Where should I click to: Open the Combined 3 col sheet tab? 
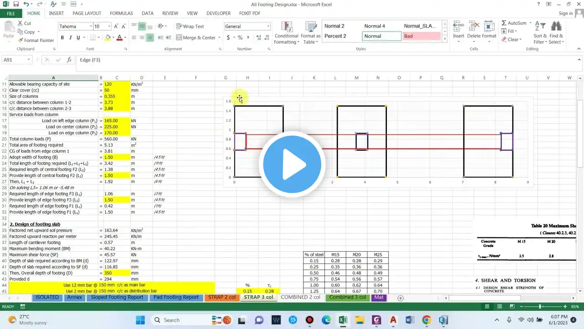[347, 297]
